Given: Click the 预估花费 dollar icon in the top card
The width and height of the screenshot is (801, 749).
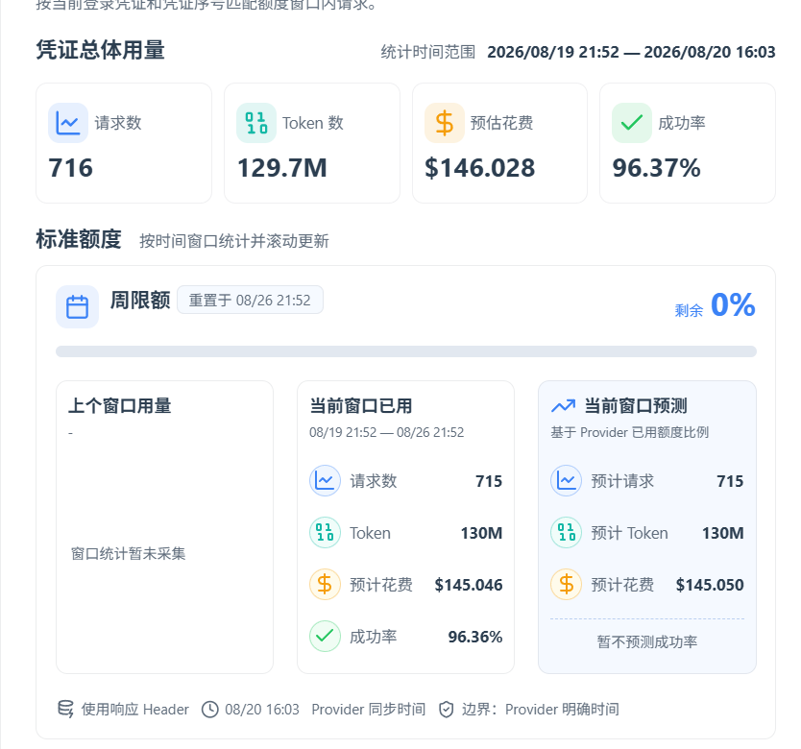Looking at the screenshot, I should [445, 123].
